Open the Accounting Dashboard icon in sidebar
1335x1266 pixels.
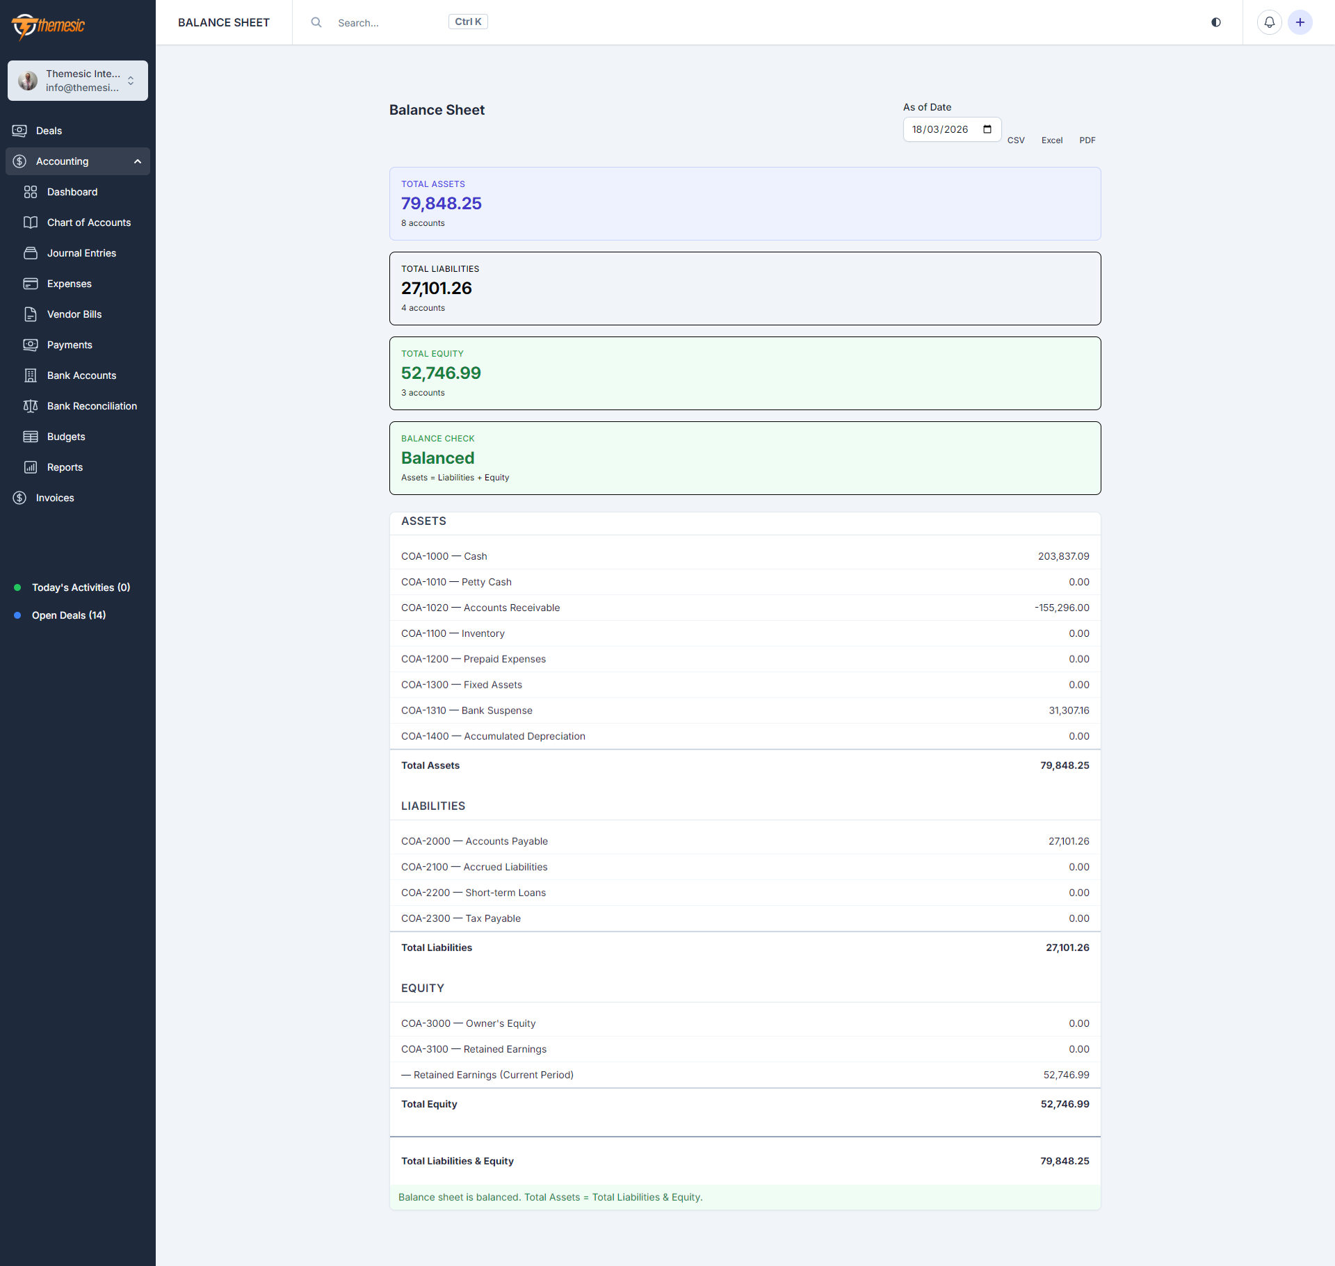31,192
